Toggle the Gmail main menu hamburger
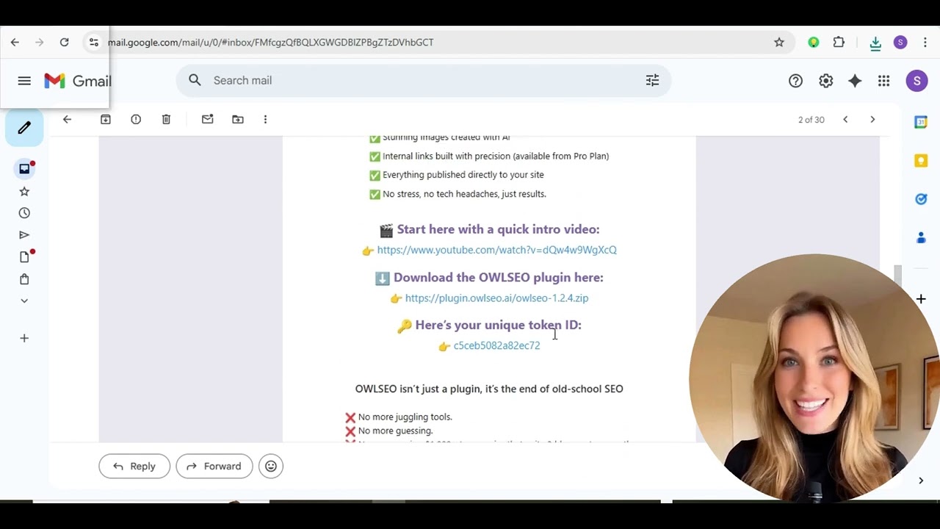Image resolution: width=940 pixels, height=529 pixels. (24, 81)
